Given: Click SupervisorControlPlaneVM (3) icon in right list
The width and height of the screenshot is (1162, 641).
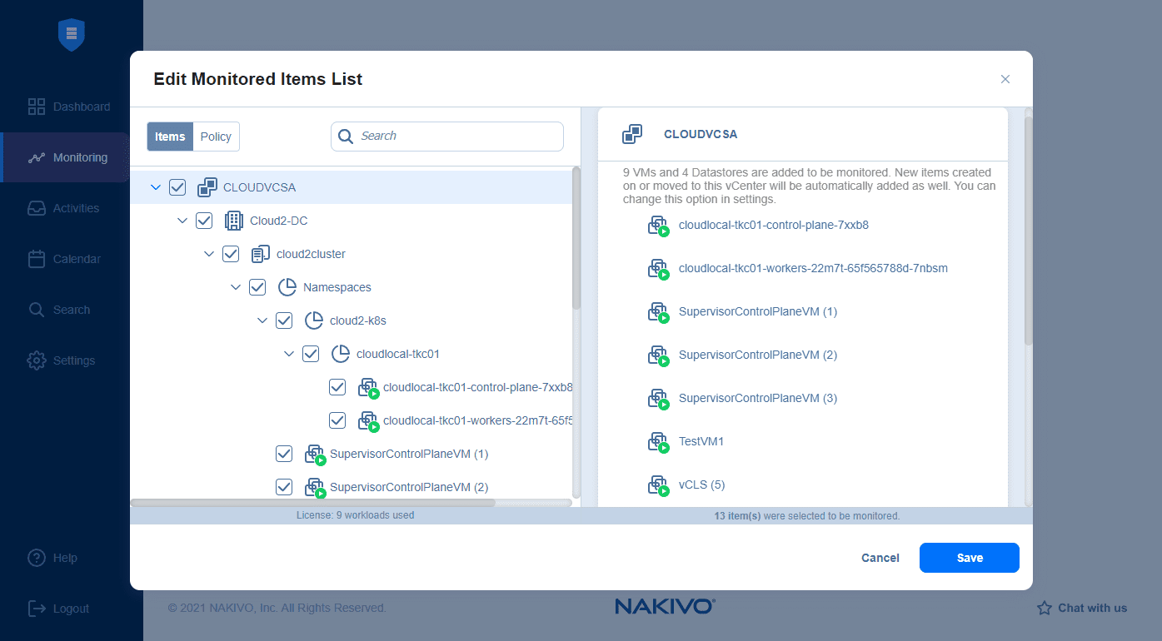Looking at the screenshot, I should [x=658, y=399].
